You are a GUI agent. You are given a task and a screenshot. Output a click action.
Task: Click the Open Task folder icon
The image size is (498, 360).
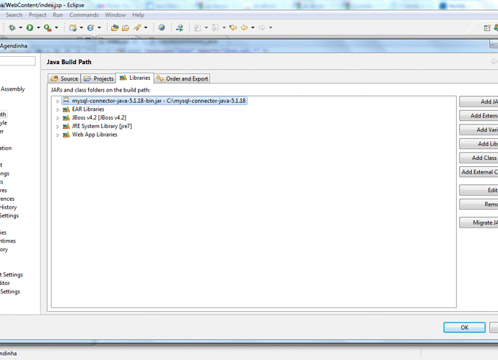pyautogui.click(x=126, y=28)
